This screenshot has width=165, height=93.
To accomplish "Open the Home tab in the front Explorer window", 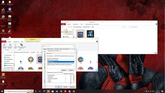I will pos(9,42).
